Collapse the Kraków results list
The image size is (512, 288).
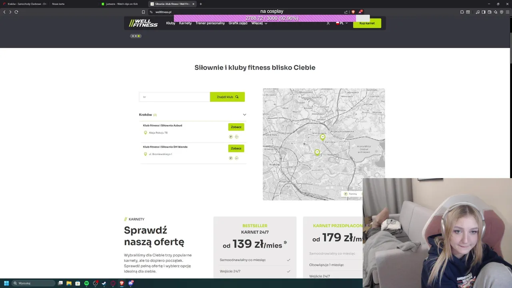click(244, 115)
